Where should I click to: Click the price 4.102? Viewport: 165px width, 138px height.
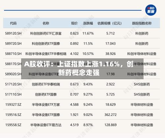74,54
